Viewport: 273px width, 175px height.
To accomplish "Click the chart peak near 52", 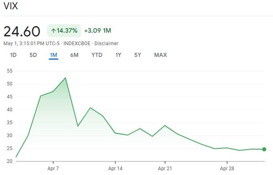I will click(x=66, y=78).
